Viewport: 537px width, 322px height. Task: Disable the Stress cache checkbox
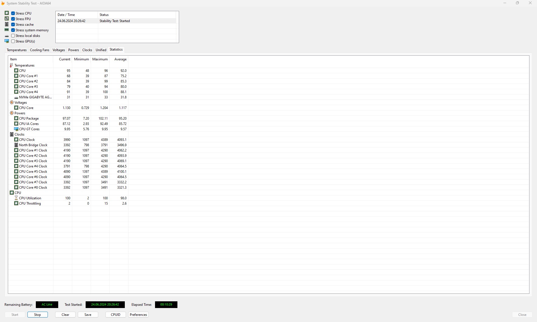tap(13, 24)
